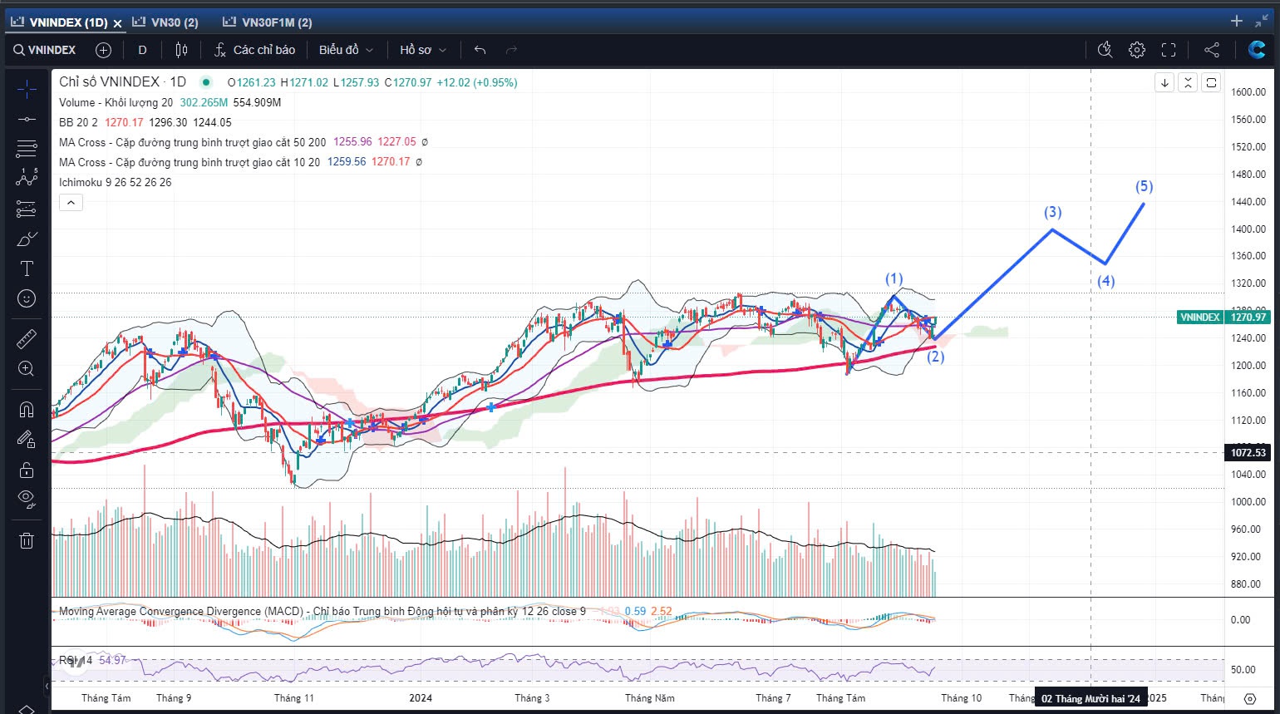
Task: Select the Elliott wave (3) label
Action: click(x=1053, y=213)
